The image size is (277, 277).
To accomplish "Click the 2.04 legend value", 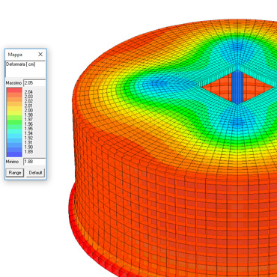I will click(28, 92).
